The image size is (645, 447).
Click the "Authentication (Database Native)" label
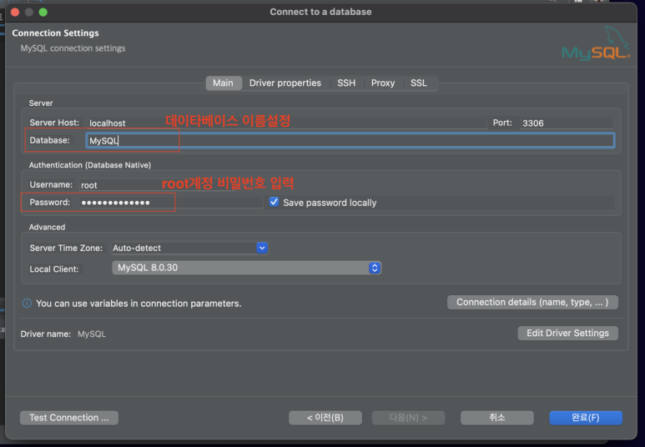[x=89, y=165]
